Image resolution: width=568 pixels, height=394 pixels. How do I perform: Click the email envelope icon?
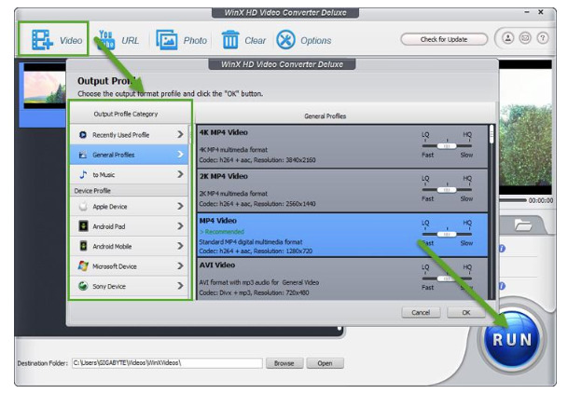tap(525, 37)
